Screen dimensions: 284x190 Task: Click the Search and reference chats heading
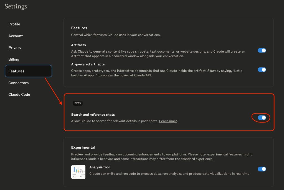pyautogui.click(x=93, y=115)
